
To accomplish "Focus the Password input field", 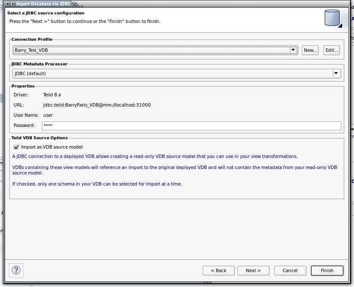I will tap(192, 126).
